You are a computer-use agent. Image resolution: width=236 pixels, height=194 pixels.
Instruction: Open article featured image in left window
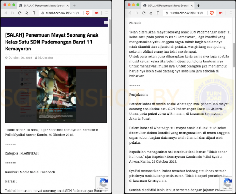[56, 94]
